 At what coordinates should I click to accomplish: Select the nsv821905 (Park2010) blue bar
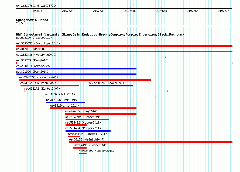click(x=66, y=103)
